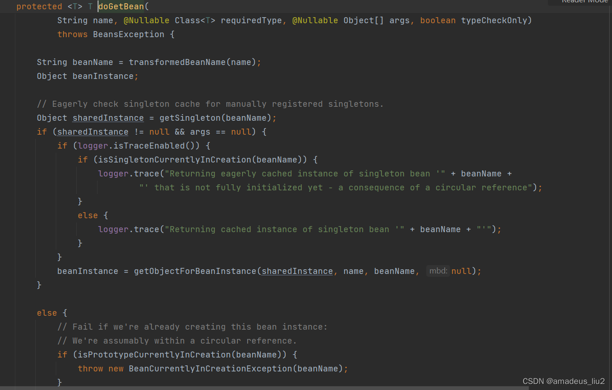Click sharedInstance in 'Object sharedInstance =' declaration
The width and height of the screenshot is (612, 390).
(108, 118)
